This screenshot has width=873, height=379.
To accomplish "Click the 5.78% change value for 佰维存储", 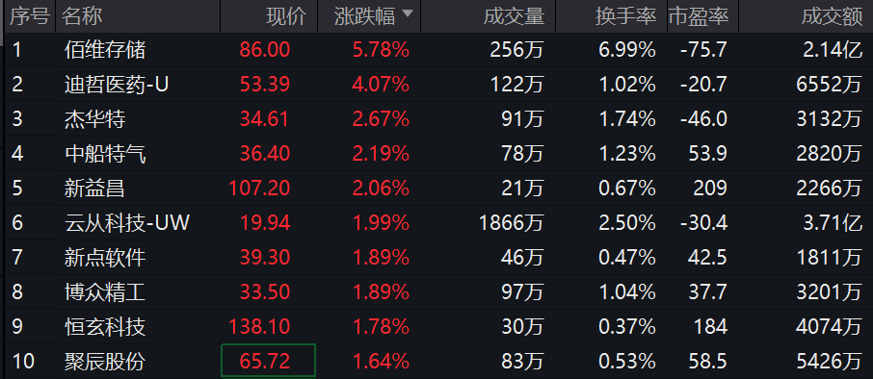I will pyautogui.click(x=382, y=50).
